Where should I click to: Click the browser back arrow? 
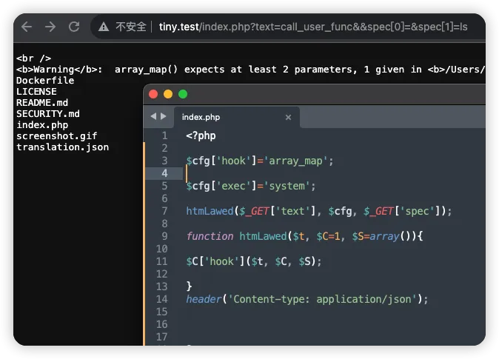27,27
